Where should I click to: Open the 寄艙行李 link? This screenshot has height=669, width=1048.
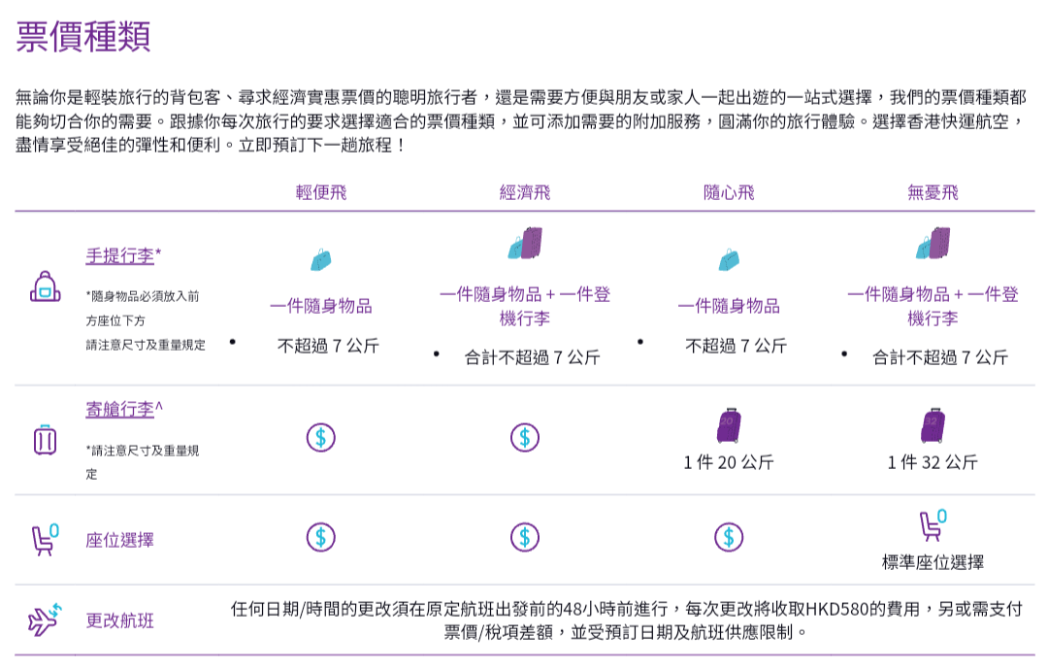click(119, 410)
